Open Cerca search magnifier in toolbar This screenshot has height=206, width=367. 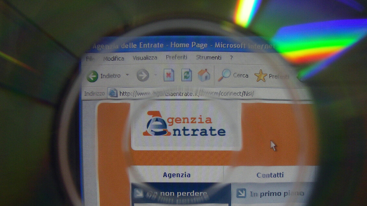(x=224, y=75)
